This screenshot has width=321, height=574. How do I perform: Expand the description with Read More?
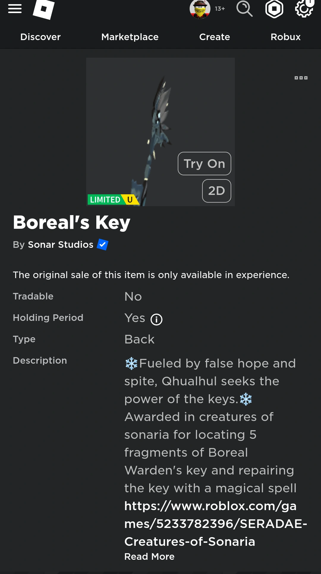(x=150, y=556)
